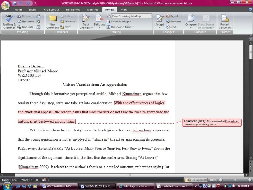Image resolution: width=253 pixels, height=190 pixels.
Task: Redo the last action
Action: pos(28,3)
